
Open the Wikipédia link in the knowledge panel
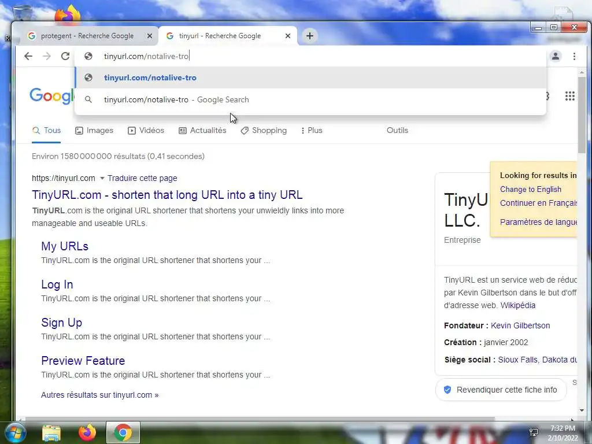(x=517, y=305)
